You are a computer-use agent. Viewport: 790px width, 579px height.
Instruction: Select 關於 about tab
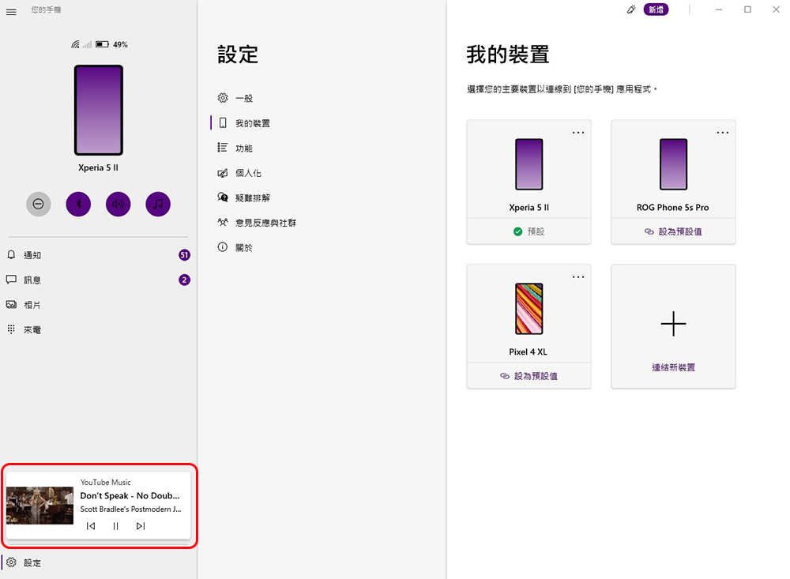pos(235,247)
